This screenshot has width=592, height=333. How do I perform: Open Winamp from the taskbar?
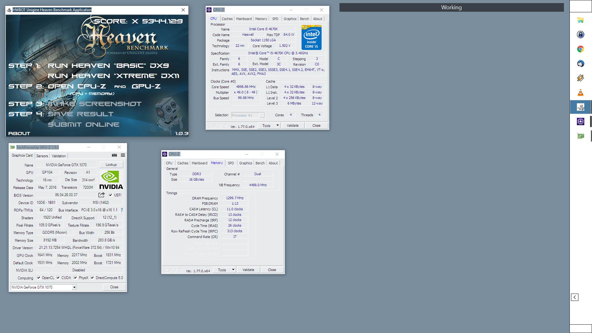(580, 78)
